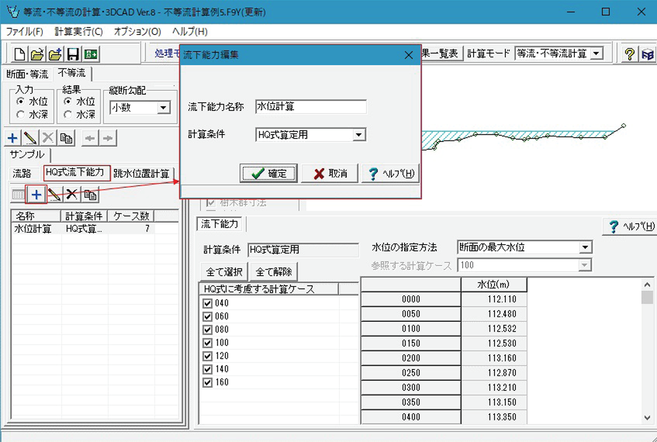Click the yellow question mark help icon

click(629, 54)
